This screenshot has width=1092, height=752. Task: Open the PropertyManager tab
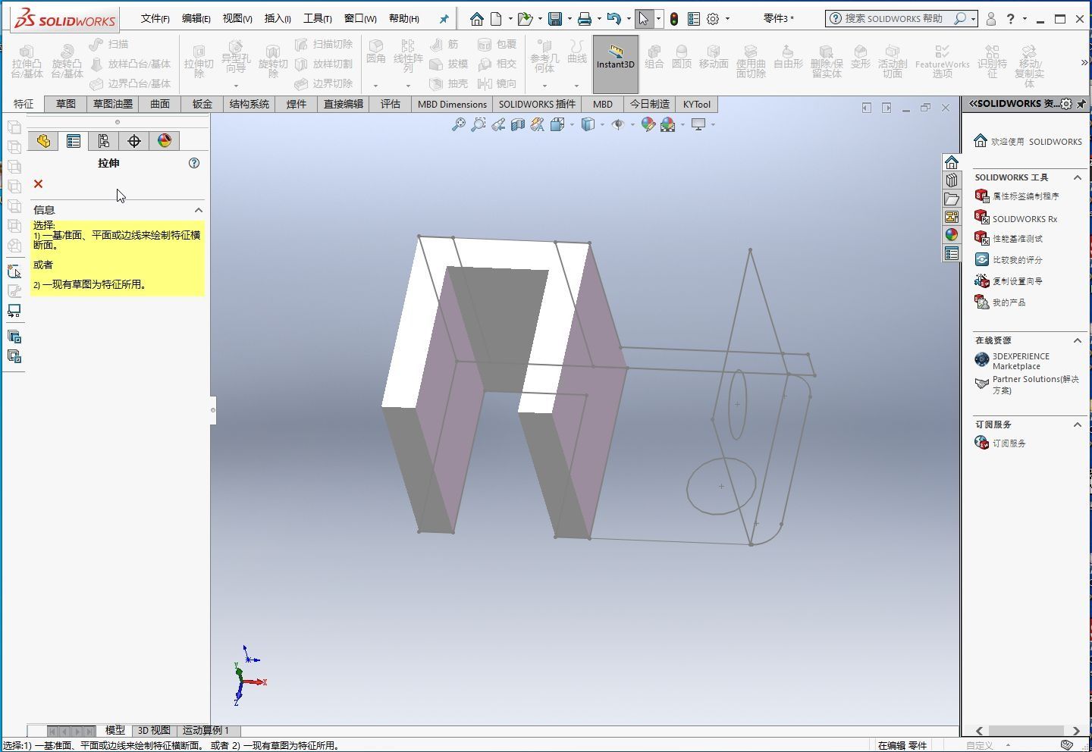[x=74, y=141]
